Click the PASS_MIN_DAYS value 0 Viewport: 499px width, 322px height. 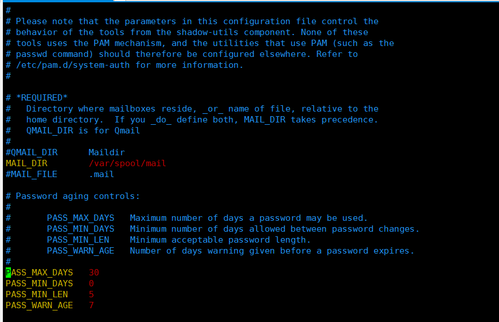tap(91, 283)
